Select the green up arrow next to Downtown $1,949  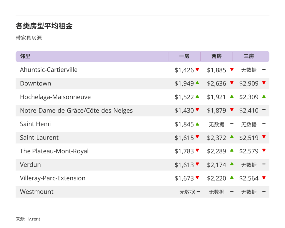click(197, 84)
